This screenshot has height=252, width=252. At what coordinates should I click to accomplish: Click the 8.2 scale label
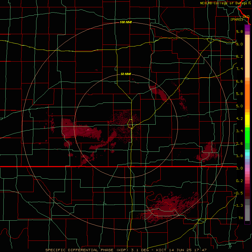[239, 56]
